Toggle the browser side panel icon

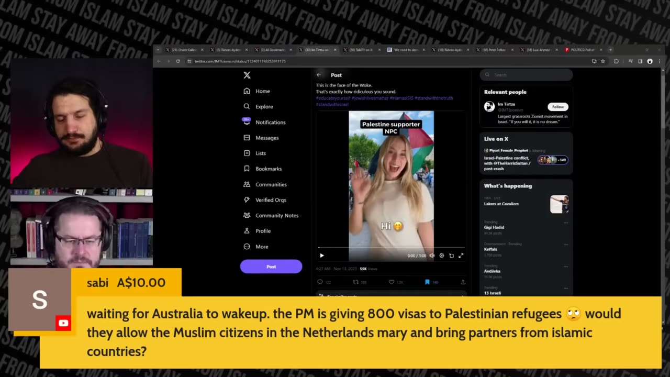click(x=640, y=61)
